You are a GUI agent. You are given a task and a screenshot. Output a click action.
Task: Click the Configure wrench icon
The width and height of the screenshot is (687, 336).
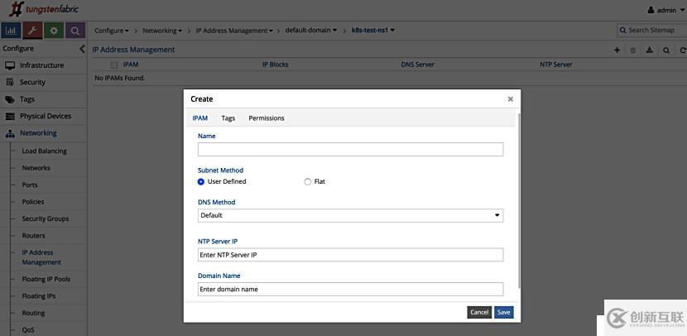[x=32, y=31]
